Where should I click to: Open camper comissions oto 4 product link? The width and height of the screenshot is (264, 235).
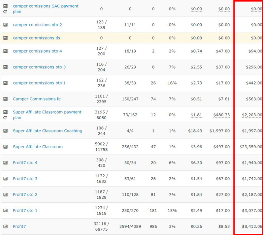click(x=37, y=51)
